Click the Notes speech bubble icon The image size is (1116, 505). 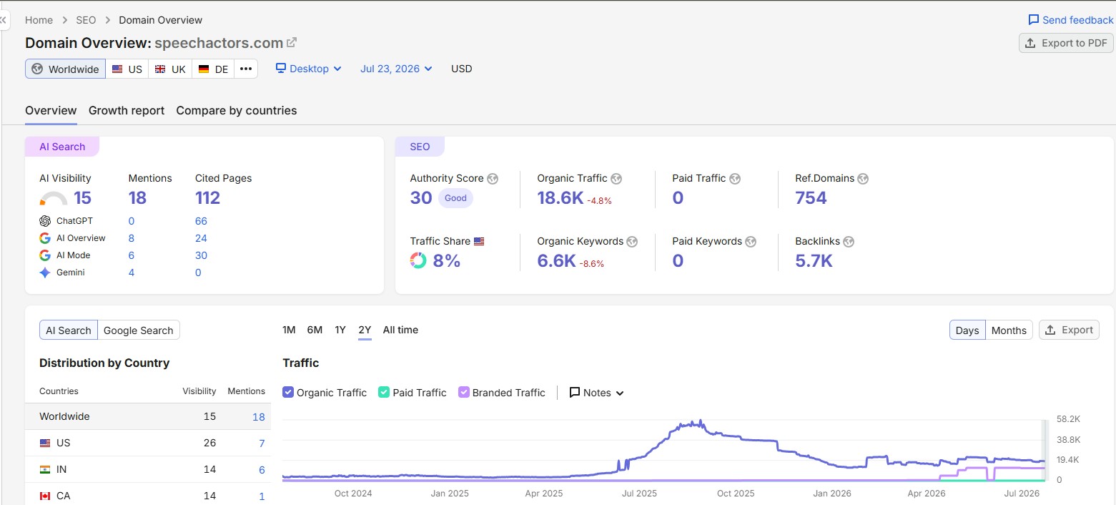[x=575, y=393]
